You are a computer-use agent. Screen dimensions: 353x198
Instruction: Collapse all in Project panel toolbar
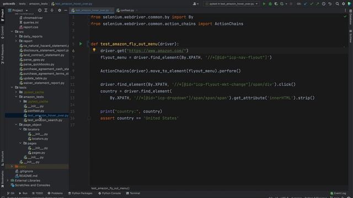(52, 10)
